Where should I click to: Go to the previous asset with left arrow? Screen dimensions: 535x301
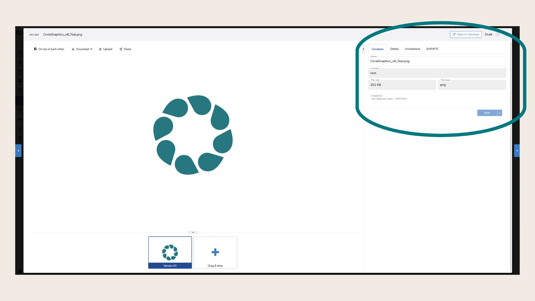(18, 151)
